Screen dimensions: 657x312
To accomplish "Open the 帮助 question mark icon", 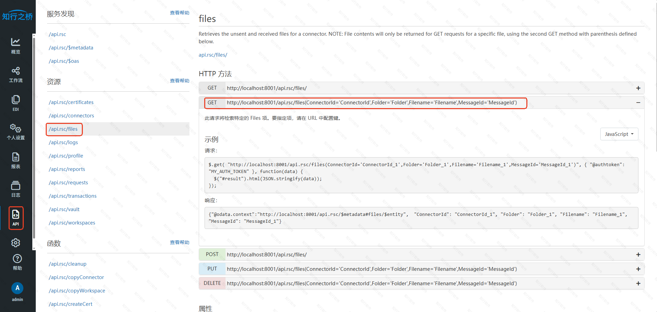I will point(17,262).
